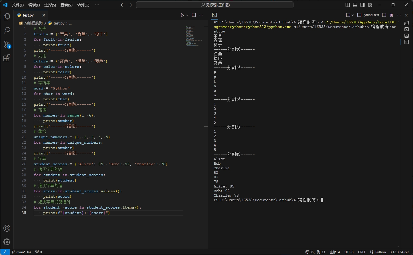Change end of line sequence CRLF
413x255 pixels.
tap(362, 252)
